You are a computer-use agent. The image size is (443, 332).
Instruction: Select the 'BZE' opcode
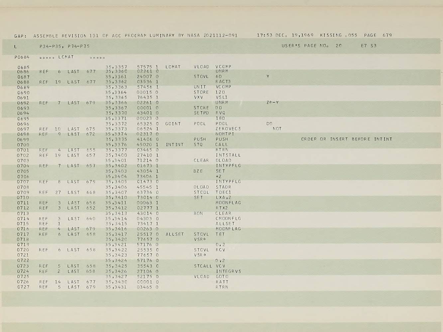pos(198,171)
